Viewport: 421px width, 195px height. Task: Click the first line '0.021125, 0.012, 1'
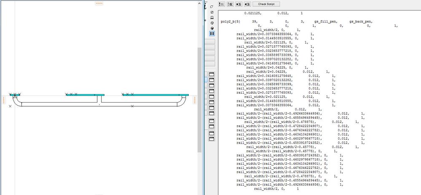(274, 13)
